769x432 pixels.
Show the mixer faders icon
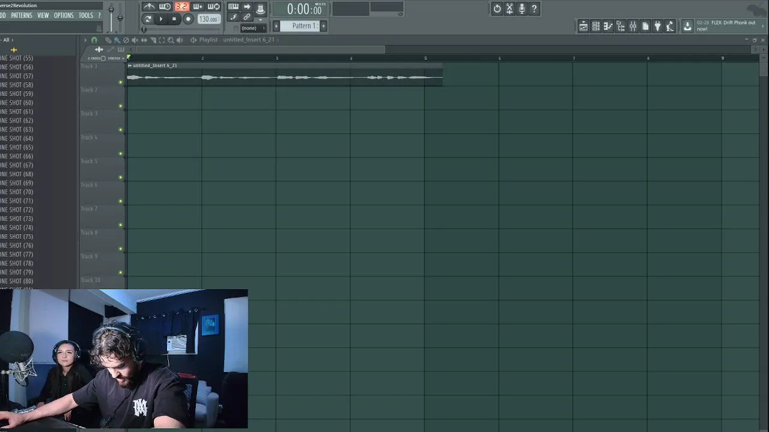click(633, 26)
